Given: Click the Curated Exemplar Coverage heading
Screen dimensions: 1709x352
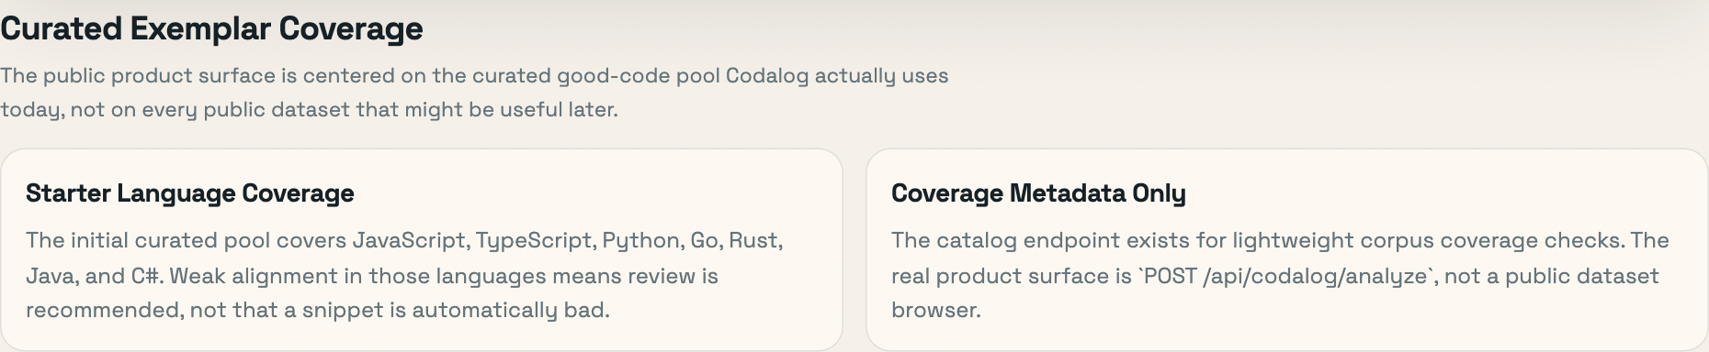Looking at the screenshot, I should (211, 29).
